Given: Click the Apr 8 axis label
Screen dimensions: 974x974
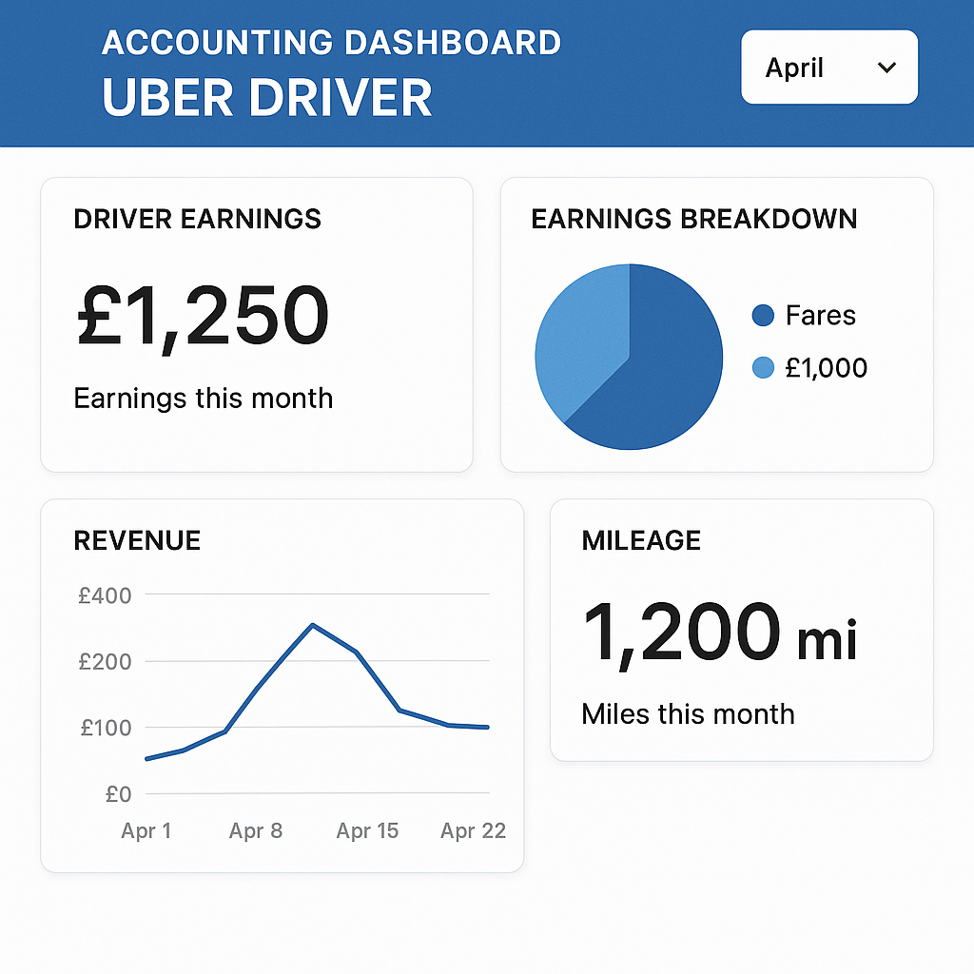Looking at the screenshot, I should [256, 831].
